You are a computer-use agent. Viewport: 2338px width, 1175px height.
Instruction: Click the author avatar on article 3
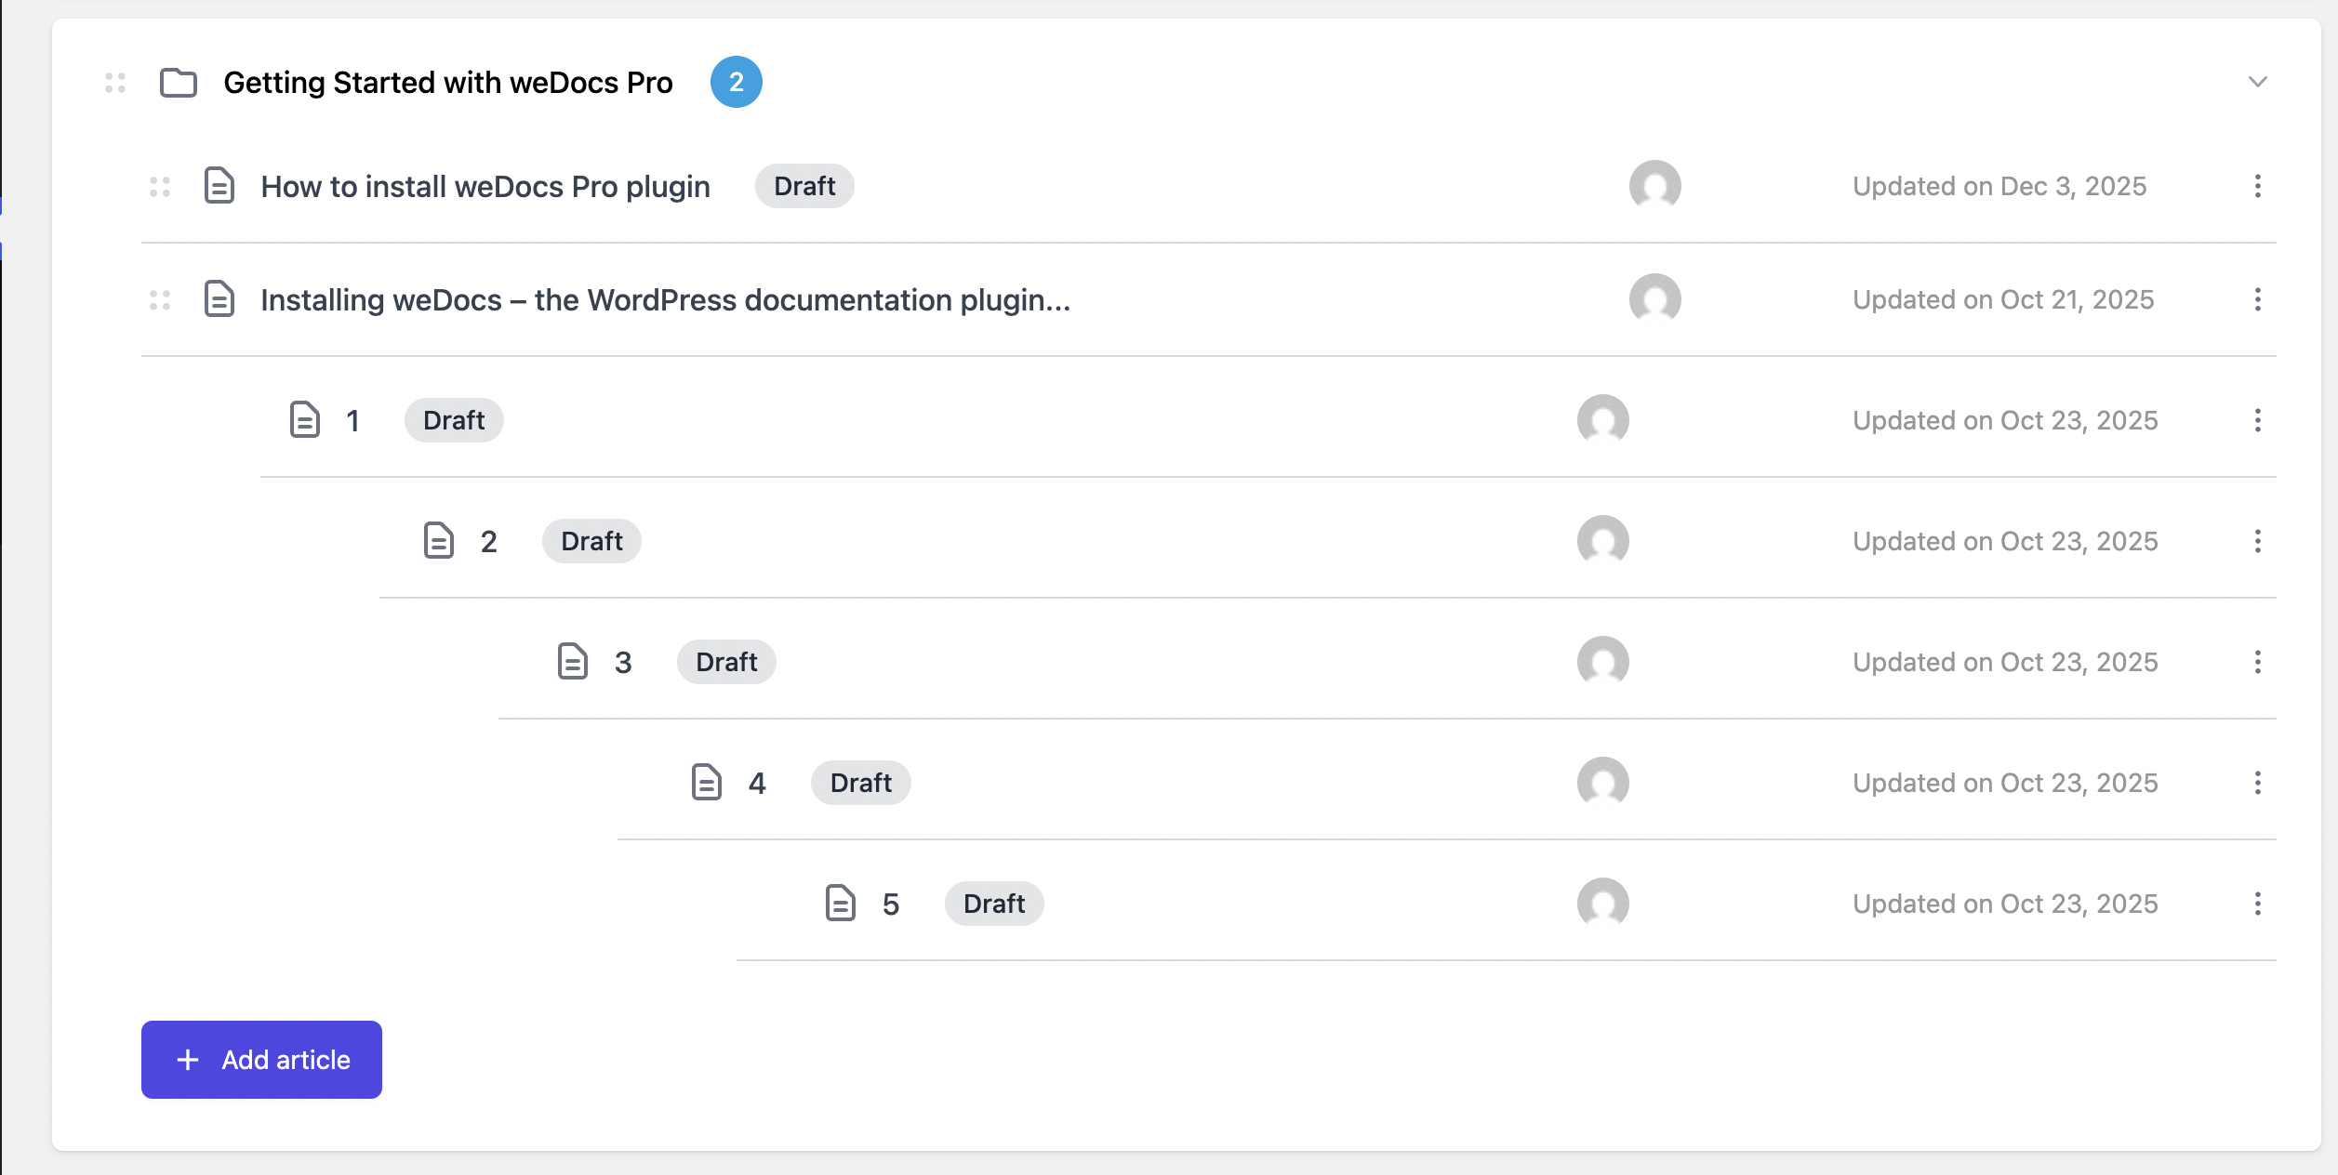coord(1605,662)
